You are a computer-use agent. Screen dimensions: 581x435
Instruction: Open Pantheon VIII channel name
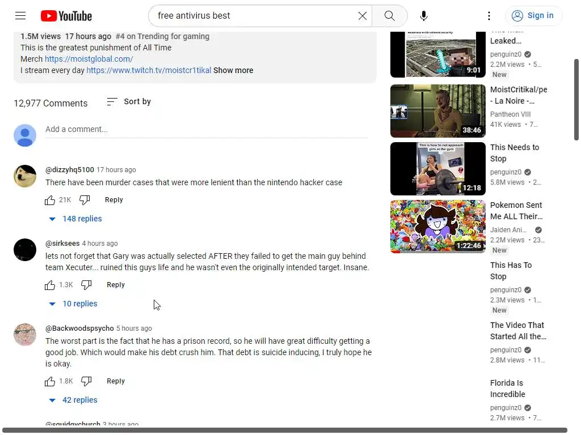pos(510,114)
